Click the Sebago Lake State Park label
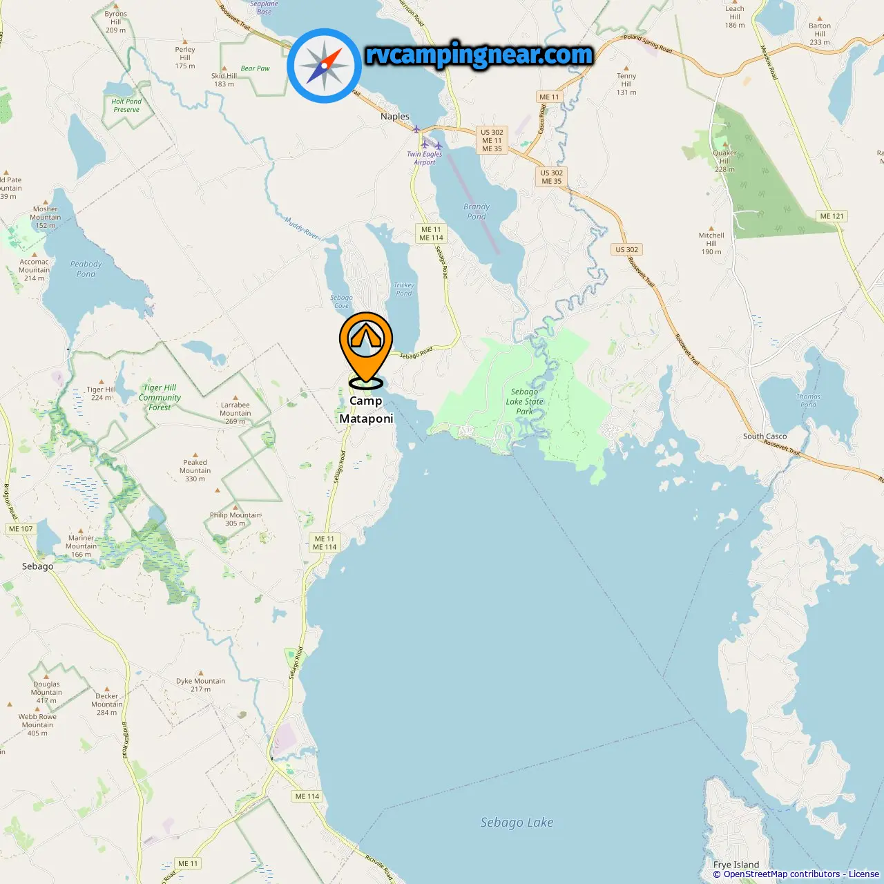The height and width of the screenshot is (884, 884). click(x=525, y=401)
